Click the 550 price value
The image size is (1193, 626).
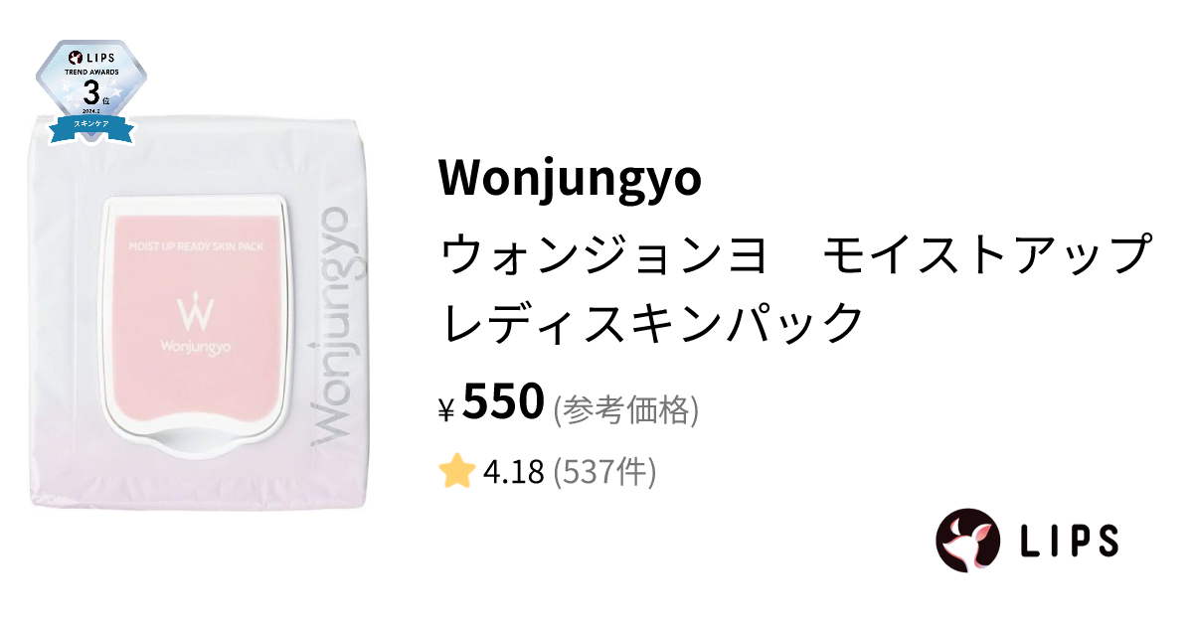click(504, 402)
